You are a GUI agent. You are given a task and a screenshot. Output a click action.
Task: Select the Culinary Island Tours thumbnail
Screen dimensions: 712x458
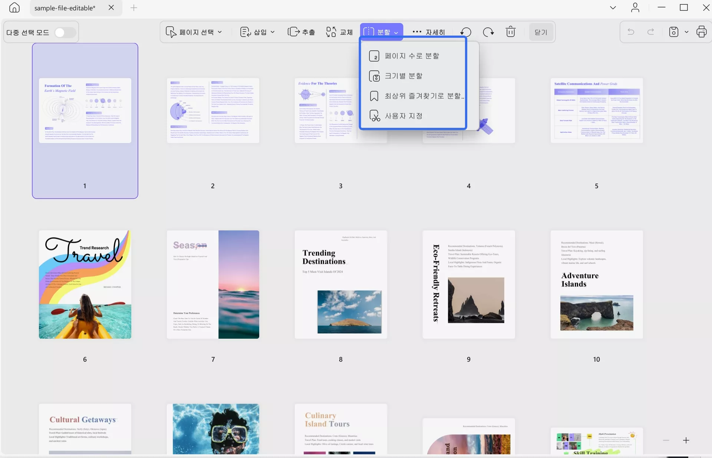341,429
